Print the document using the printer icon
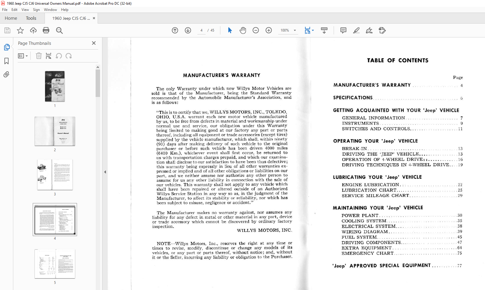Screen dimensions: 485x290 [46, 30]
